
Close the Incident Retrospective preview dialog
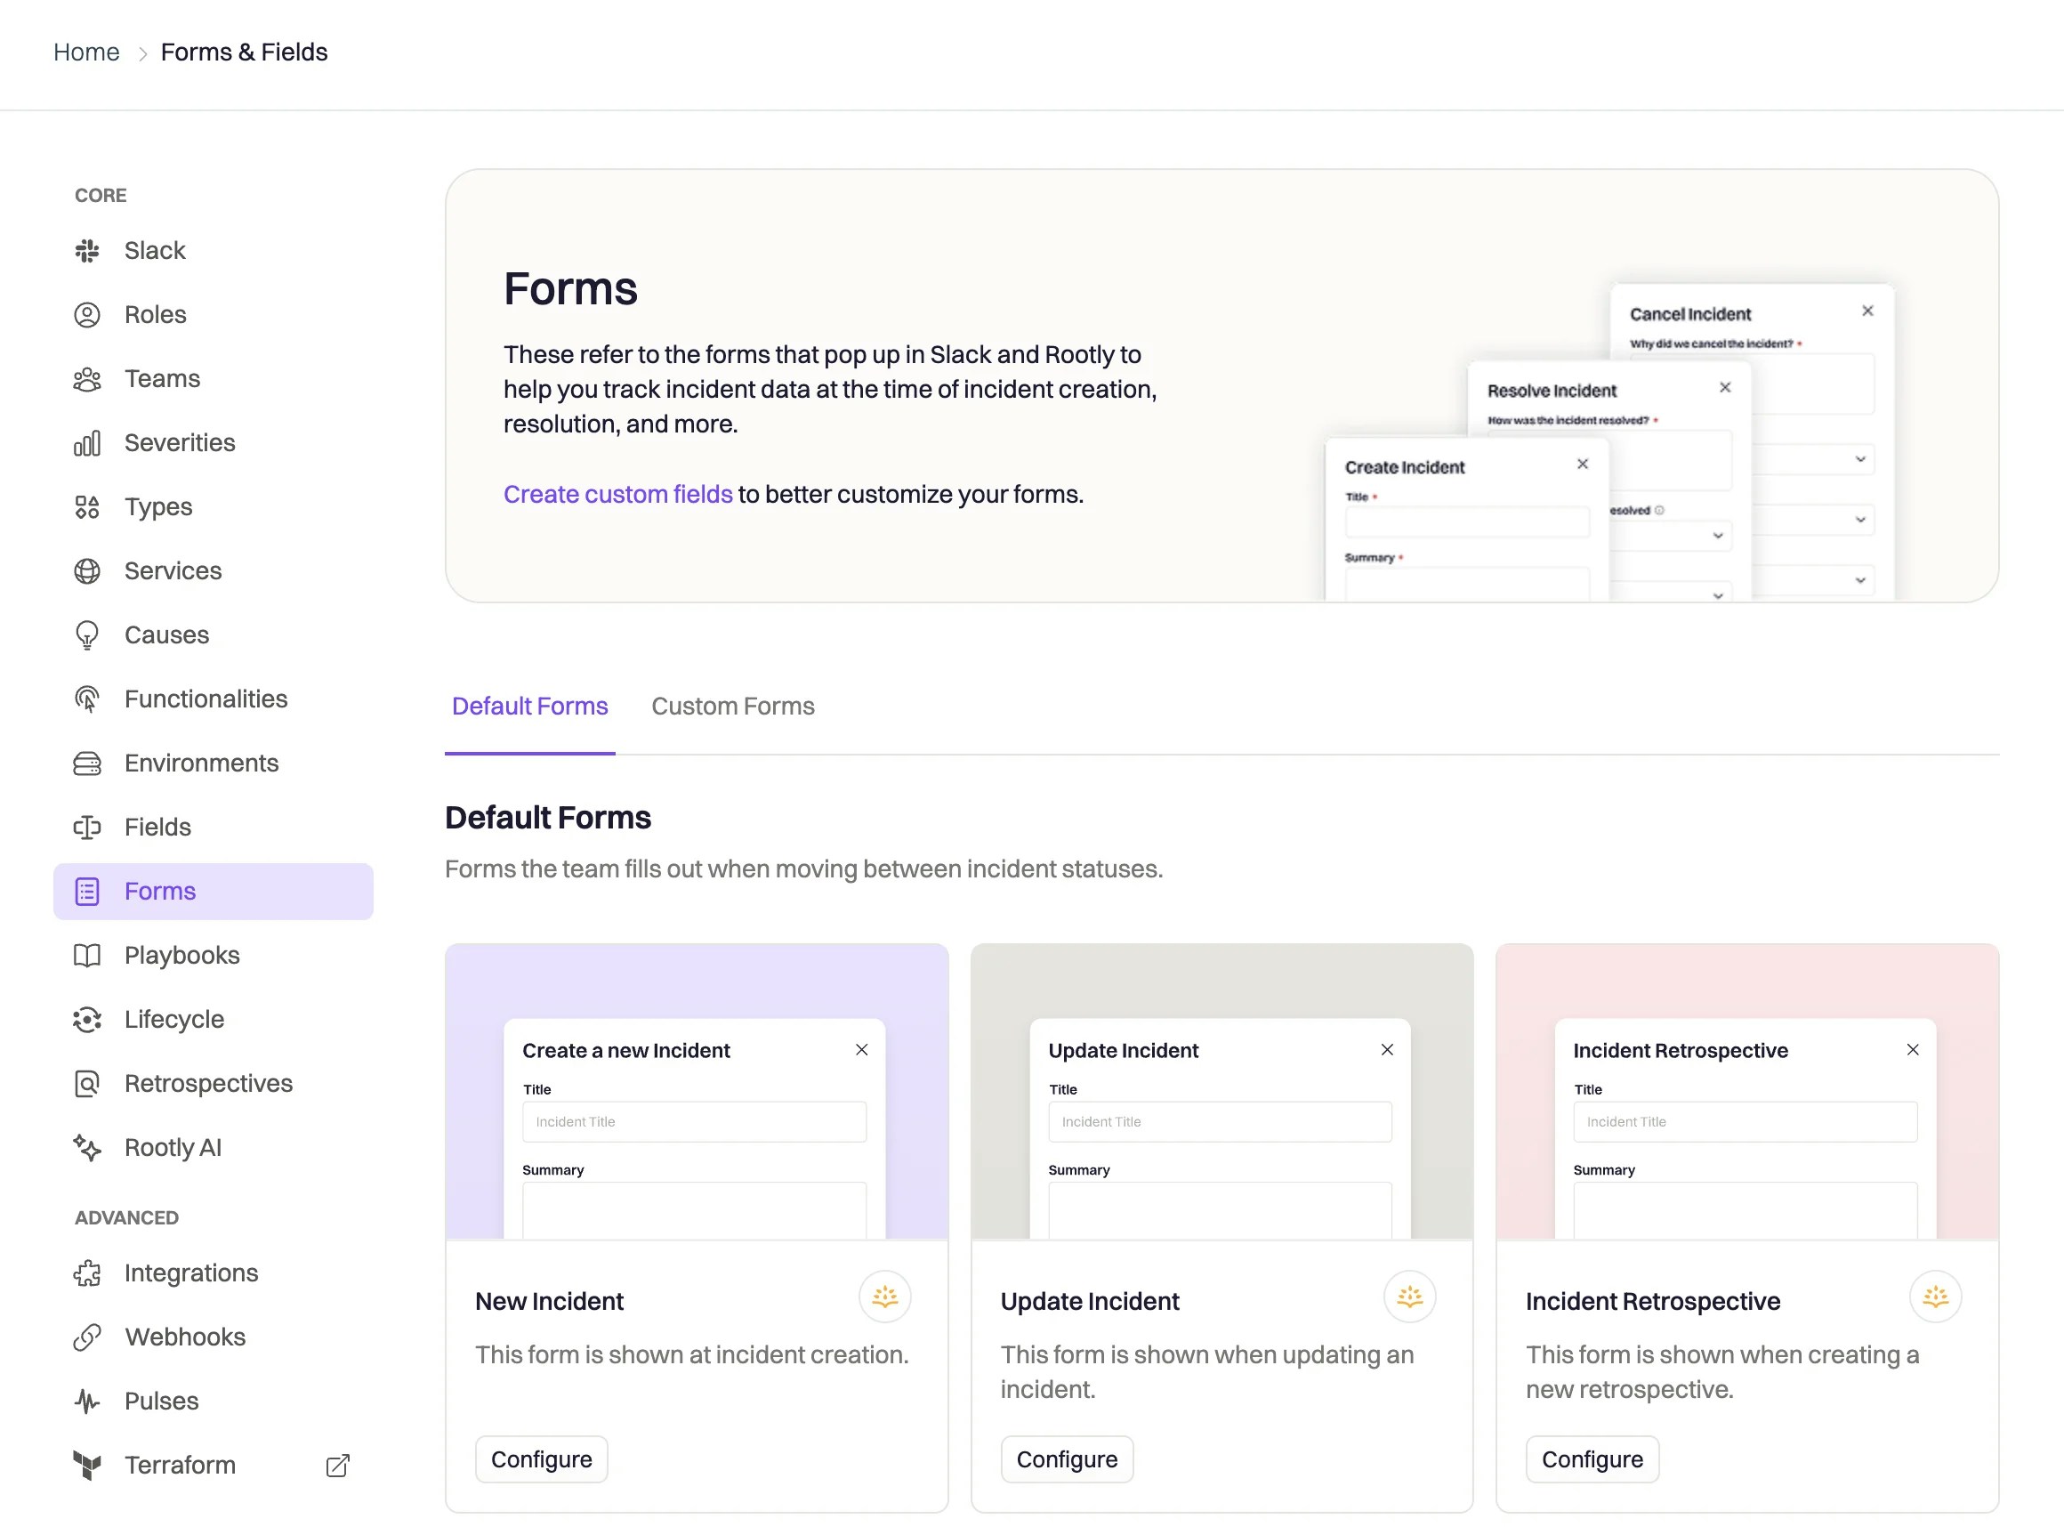point(1914,1050)
